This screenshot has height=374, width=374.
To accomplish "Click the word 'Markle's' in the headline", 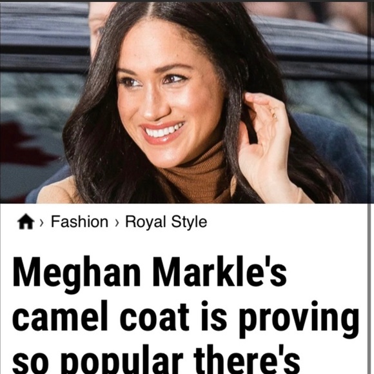I will pyautogui.click(x=219, y=272).
